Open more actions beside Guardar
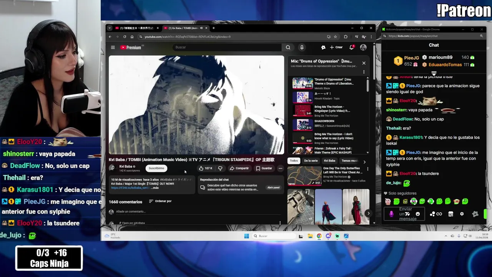The height and width of the screenshot is (277, 492). pyautogui.click(x=280, y=168)
